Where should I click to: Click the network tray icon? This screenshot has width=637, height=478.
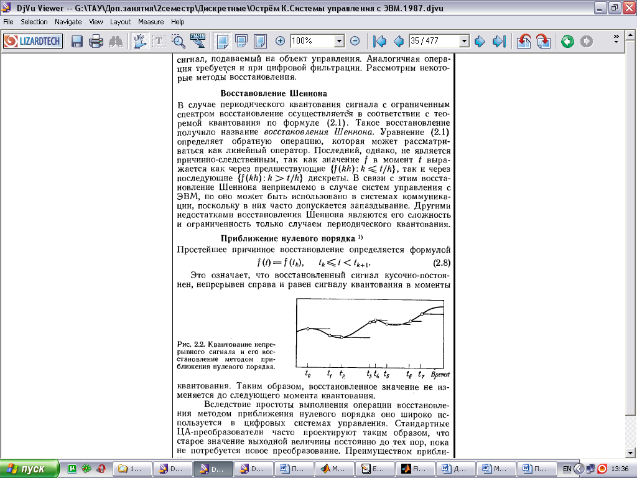tap(590, 469)
